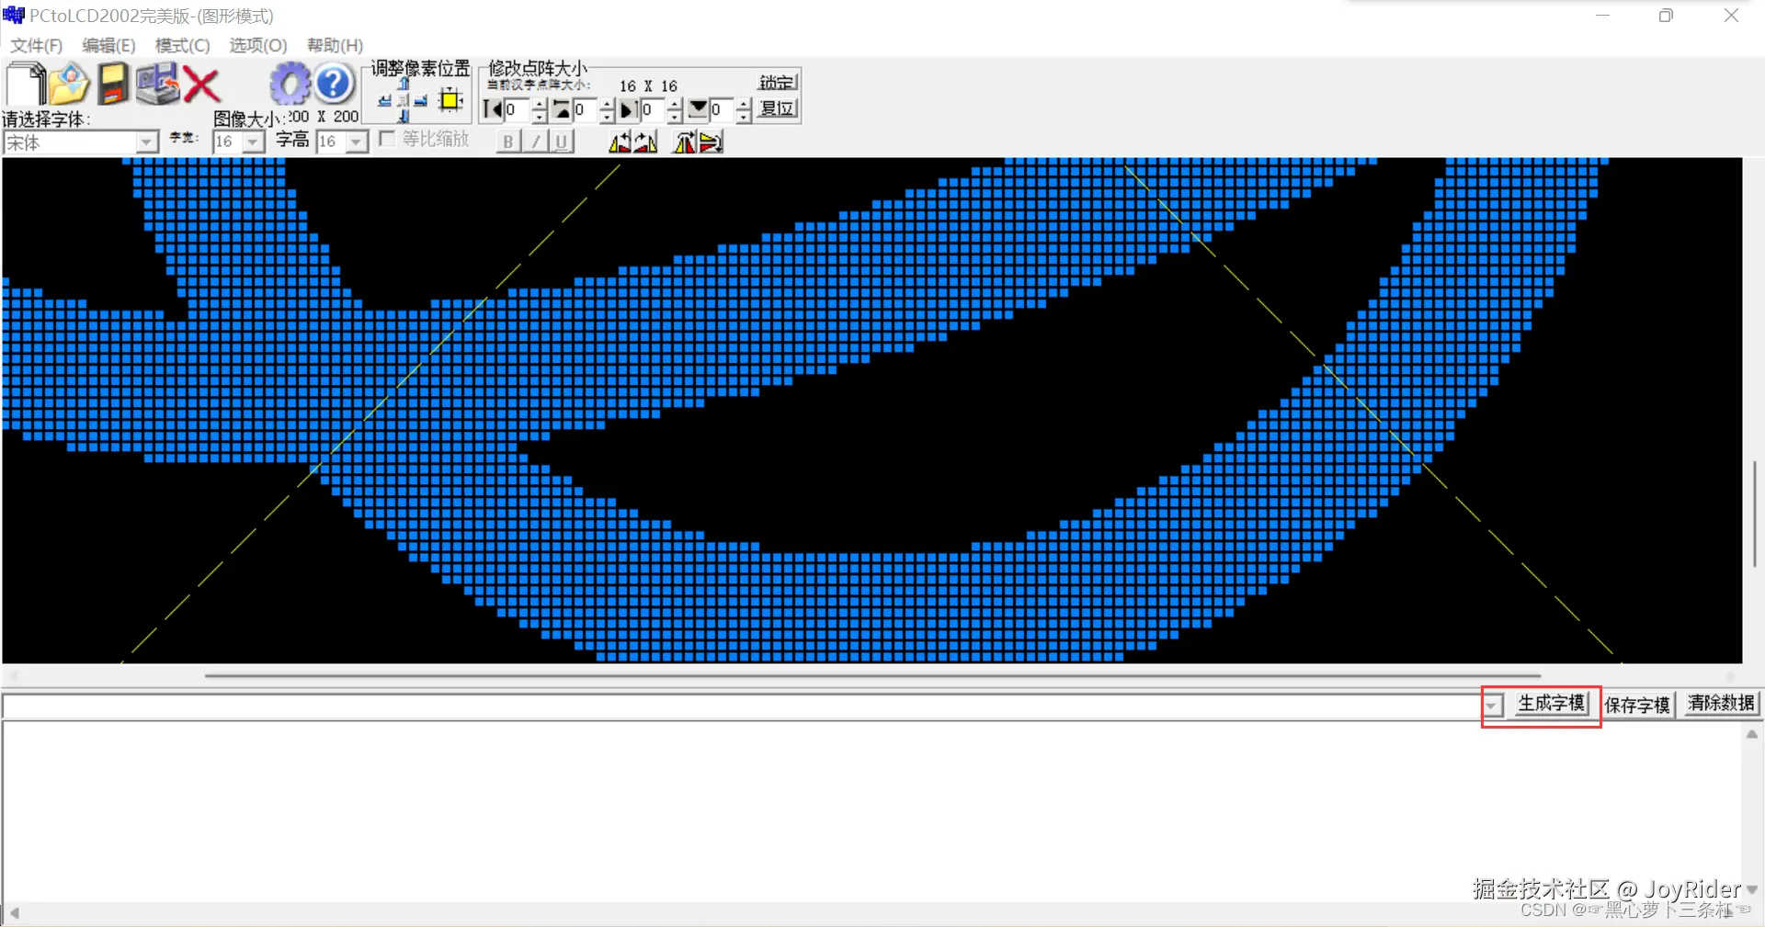Click the output area scroll-up arrow

point(1752,734)
